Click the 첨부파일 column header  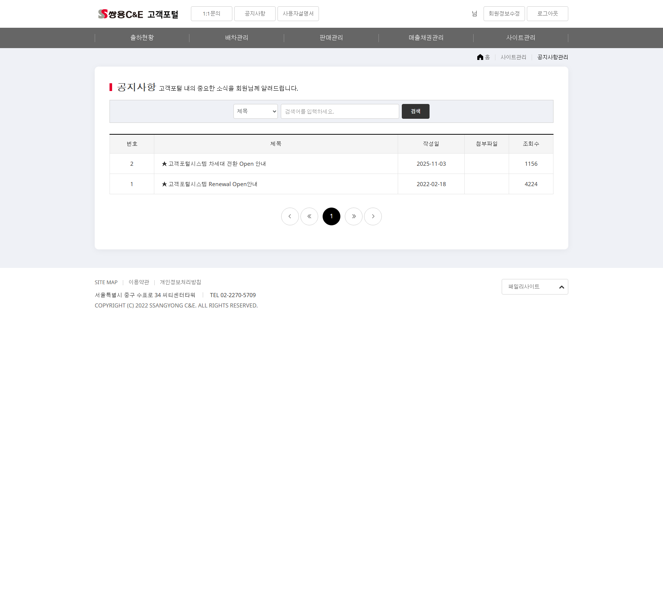pyautogui.click(x=487, y=144)
